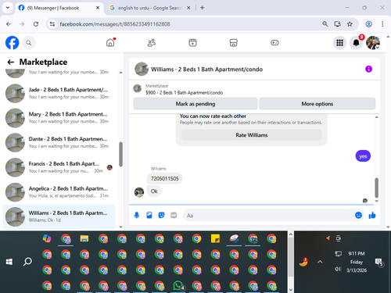Click the install app icon in address bar

click(x=338, y=24)
